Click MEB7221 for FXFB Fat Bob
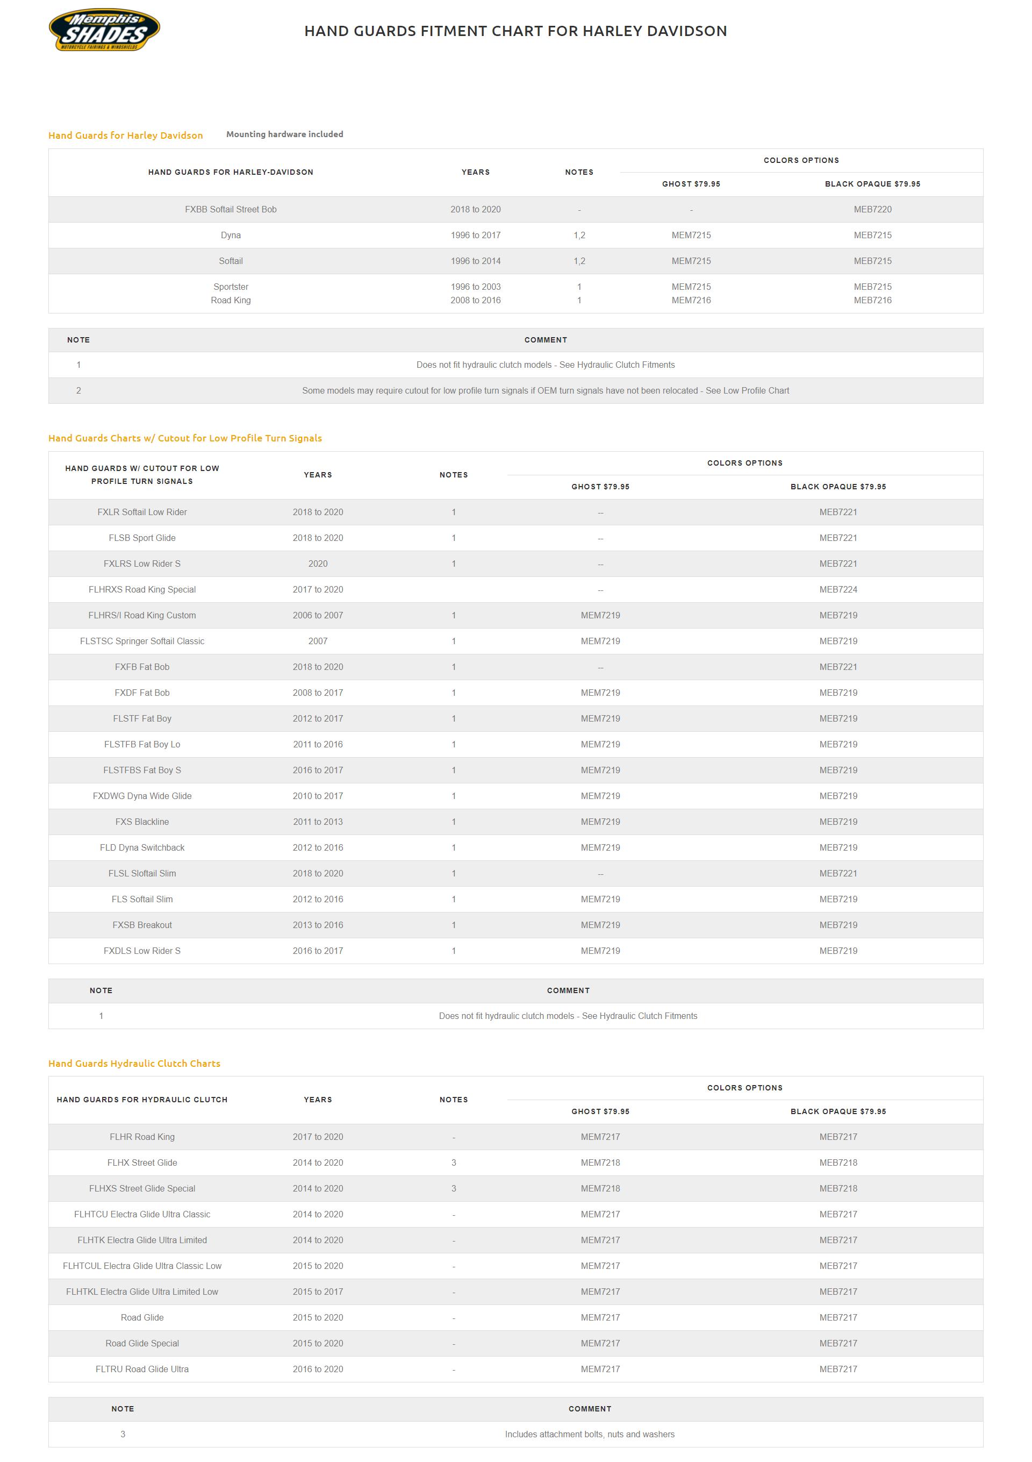This screenshot has height=1462, width=1032. point(837,667)
